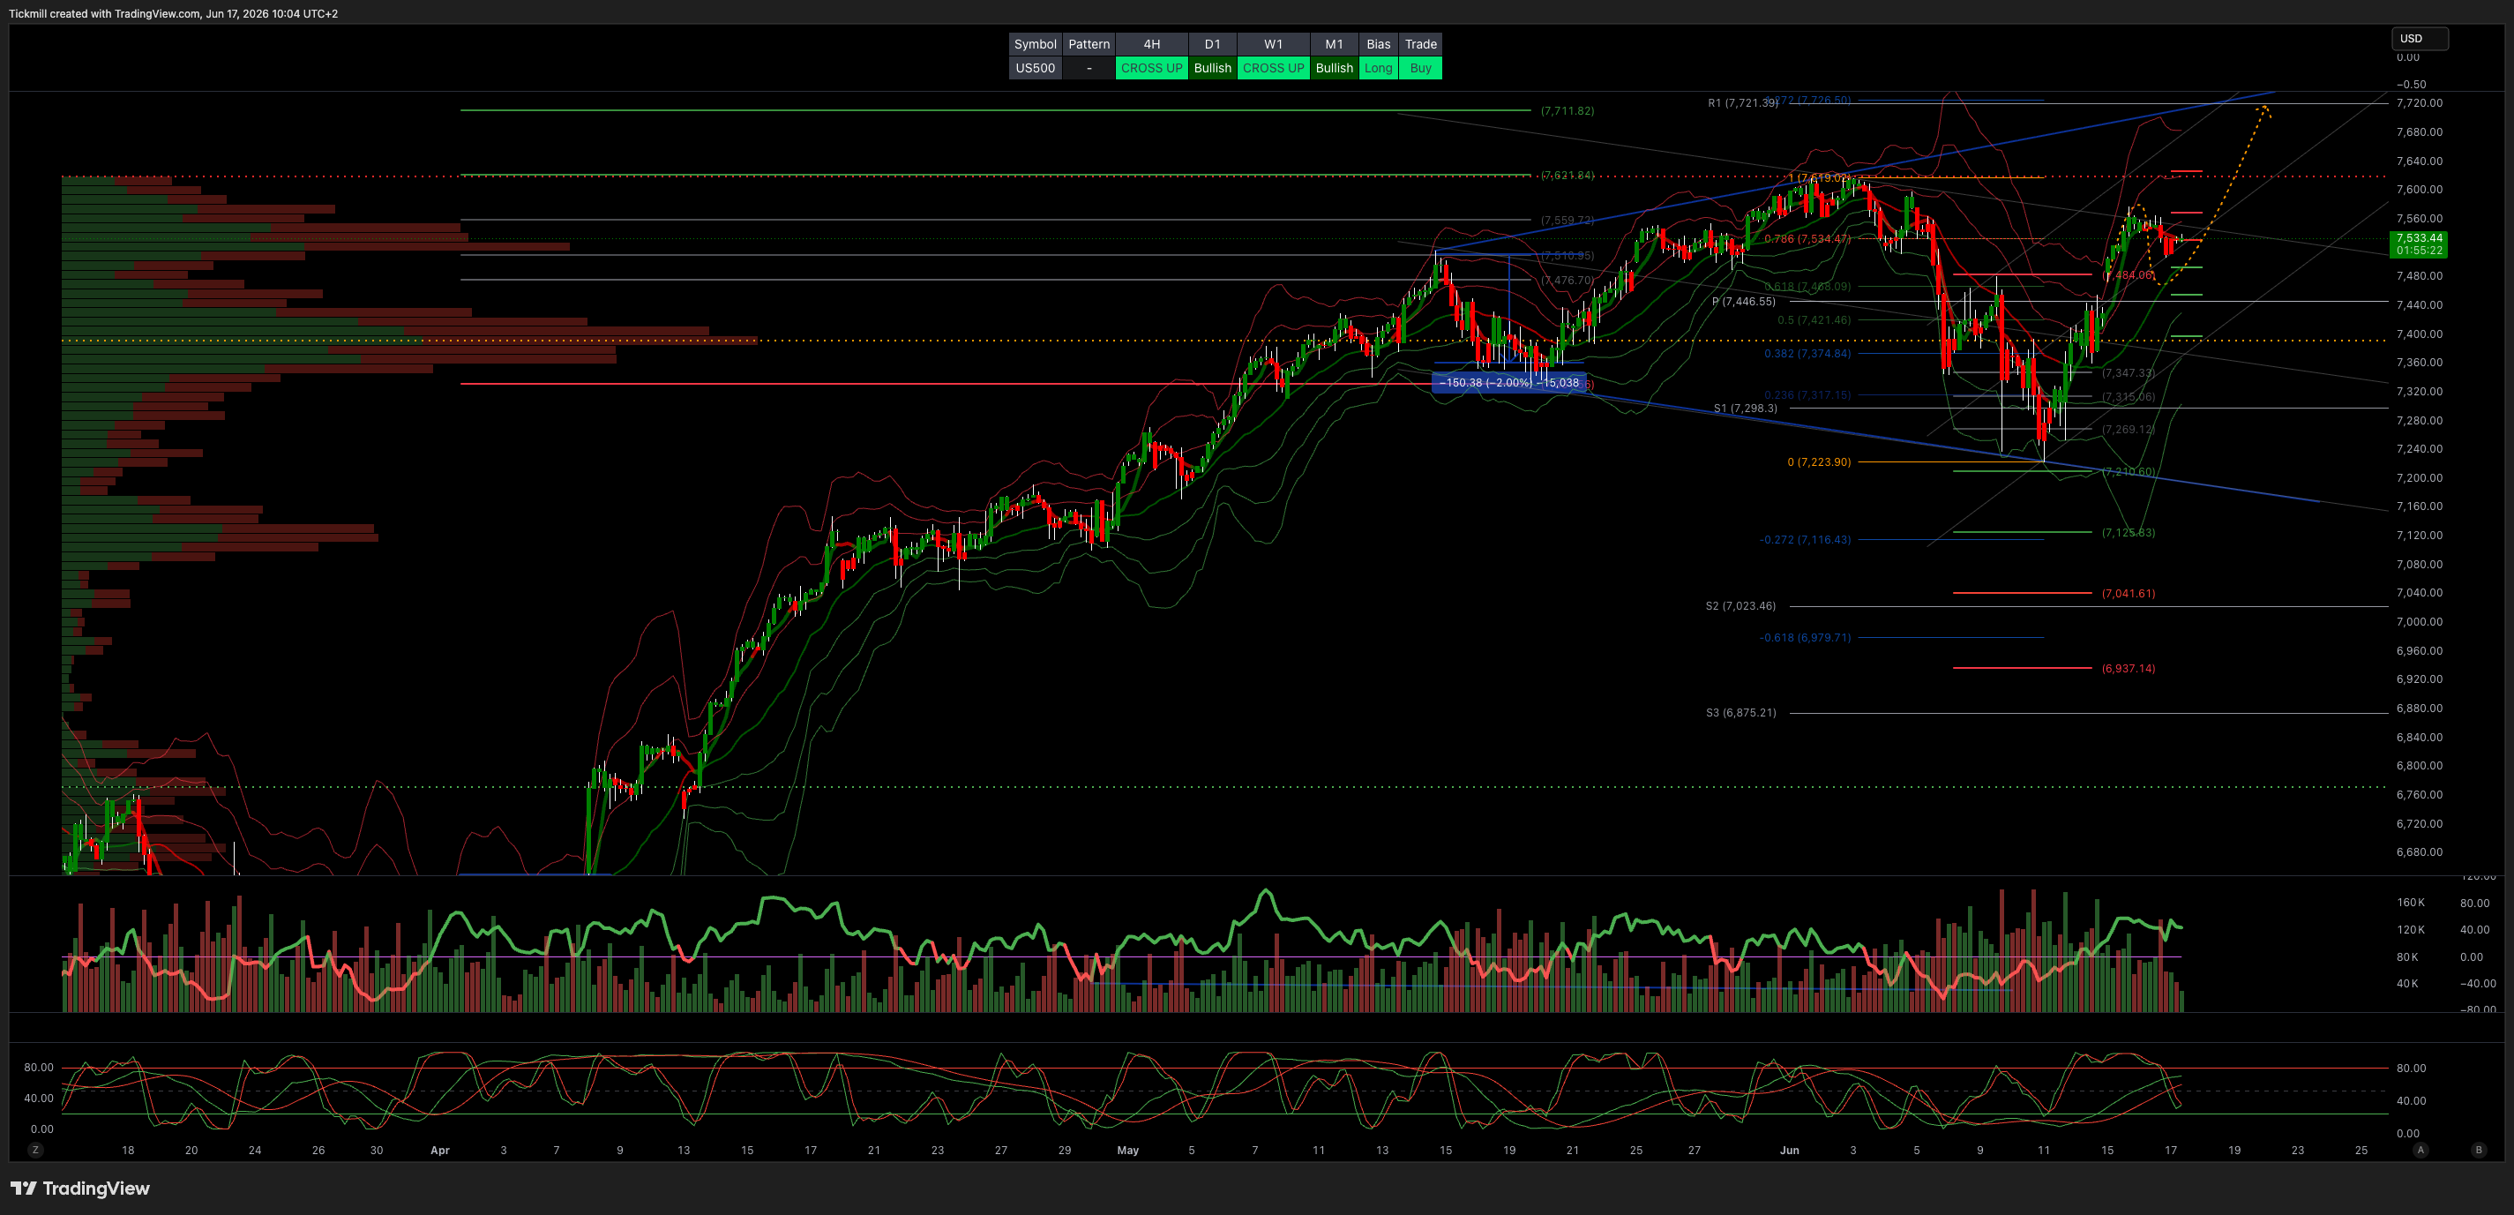This screenshot has width=2514, height=1215.
Task: Select the D1 column header
Action: [1212, 44]
